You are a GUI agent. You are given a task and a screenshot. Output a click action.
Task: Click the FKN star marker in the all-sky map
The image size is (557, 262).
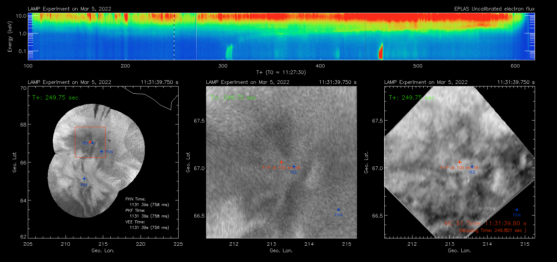tap(102, 152)
